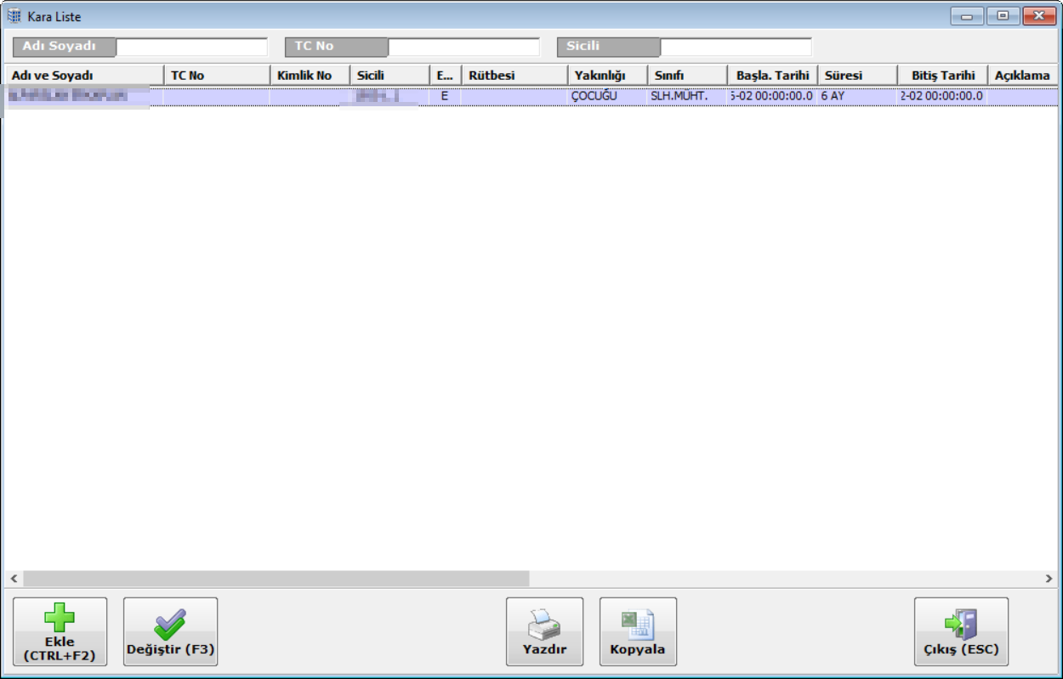Click the left arrow of horizontal scrollbar
The width and height of the screenshot is (1063, 679).
[x=14, y=579]
